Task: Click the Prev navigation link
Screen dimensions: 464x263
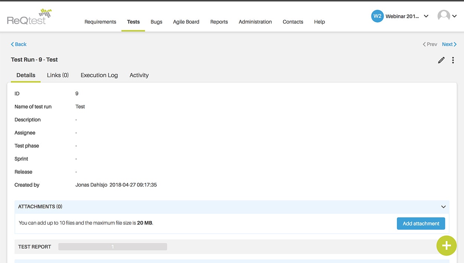Action: [x=430, y=44]
